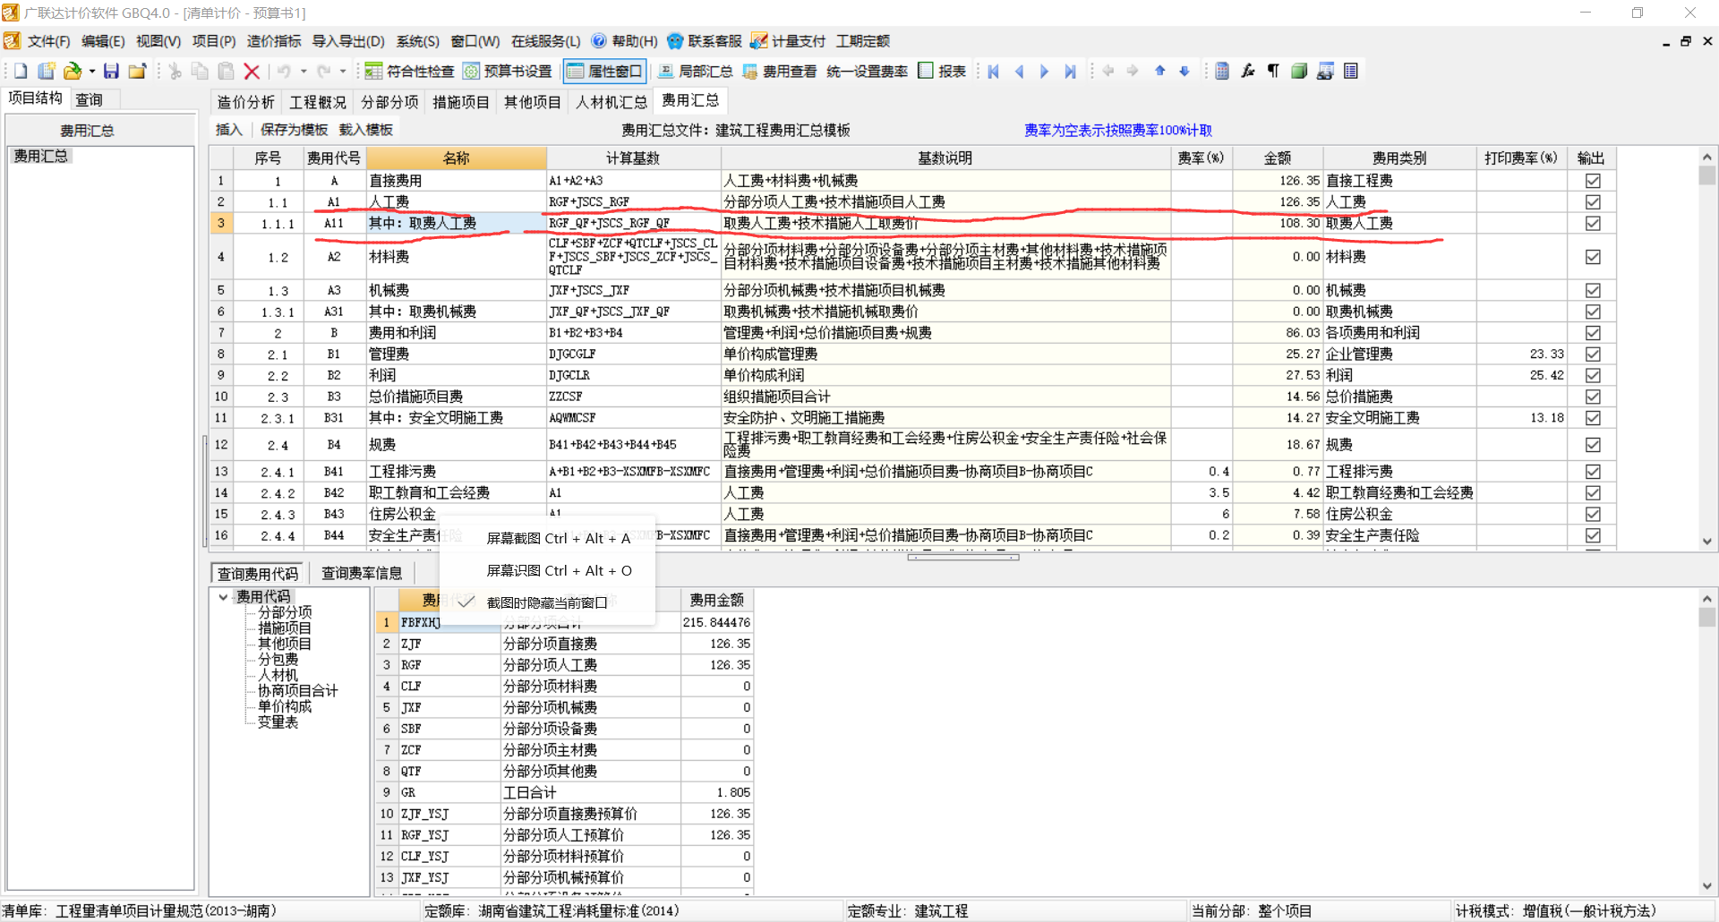This screenshot has height=922, width=1719.
Task: Toggle output checkbox for 工程排污费 row
Action: pos(1593,472)
